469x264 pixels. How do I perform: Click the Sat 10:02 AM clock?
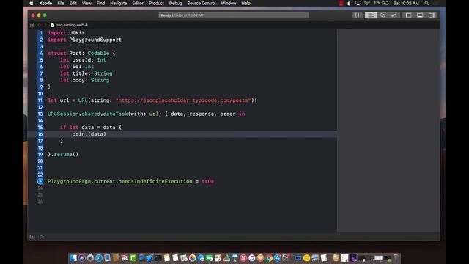406,3
